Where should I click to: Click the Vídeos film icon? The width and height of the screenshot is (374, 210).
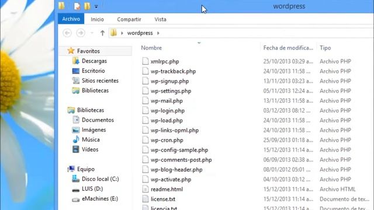point(75,149)
